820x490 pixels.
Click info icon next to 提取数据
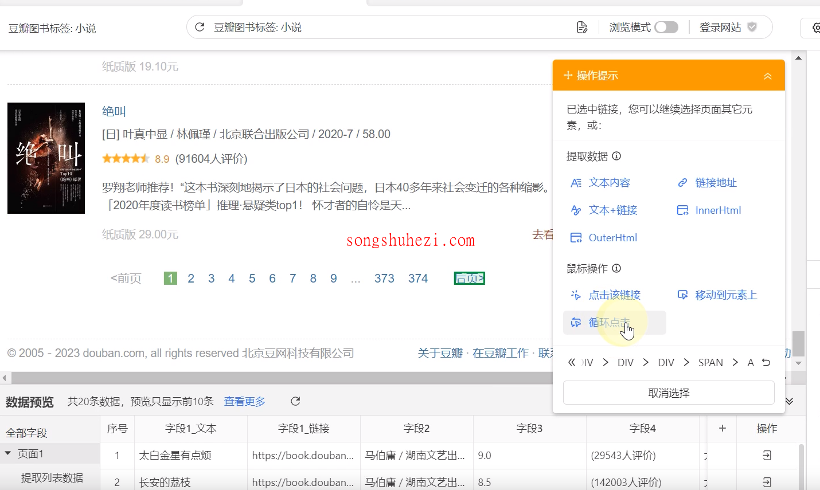tap(616, 156)
